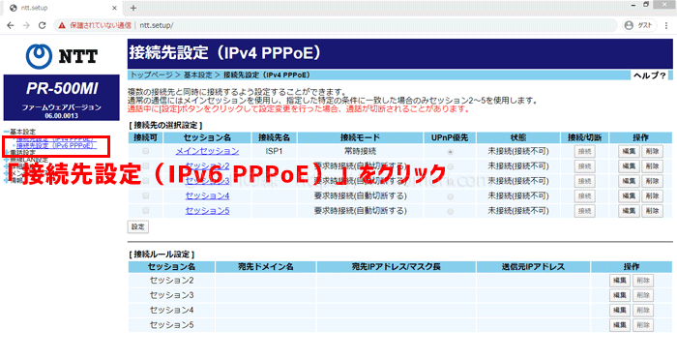Screen dimensions: 677x360
Task: Click 削除 for メインセッション
Action: coord(652,151)
